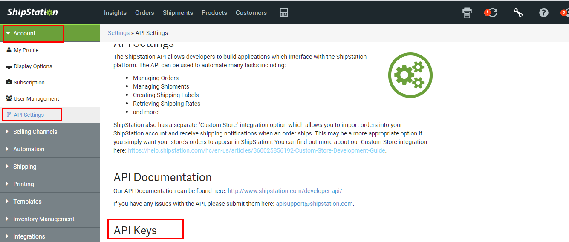Expand the Selling Channels section
Screen dimensions: 569x242
click(50, 132)
